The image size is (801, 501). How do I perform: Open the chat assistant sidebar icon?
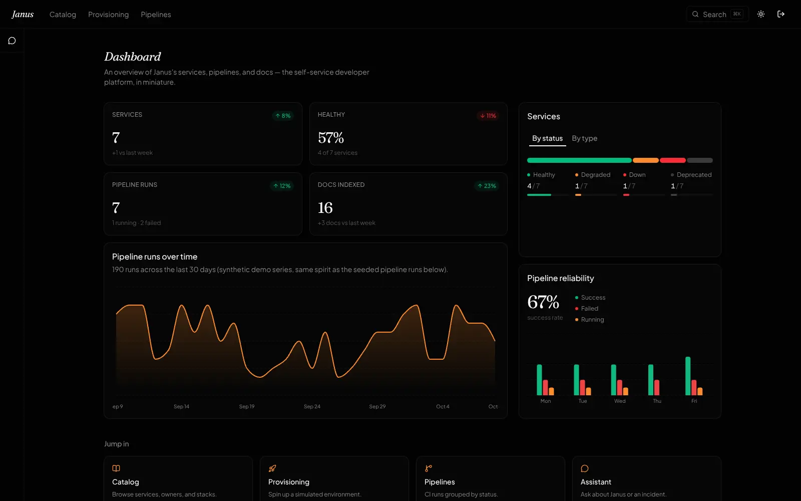(x=12, y=41)
